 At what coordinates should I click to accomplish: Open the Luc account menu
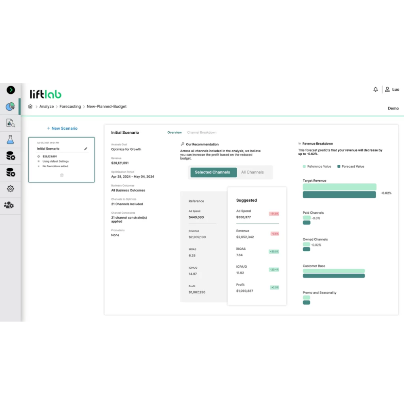pyautogui.click(x=391, y=89)
